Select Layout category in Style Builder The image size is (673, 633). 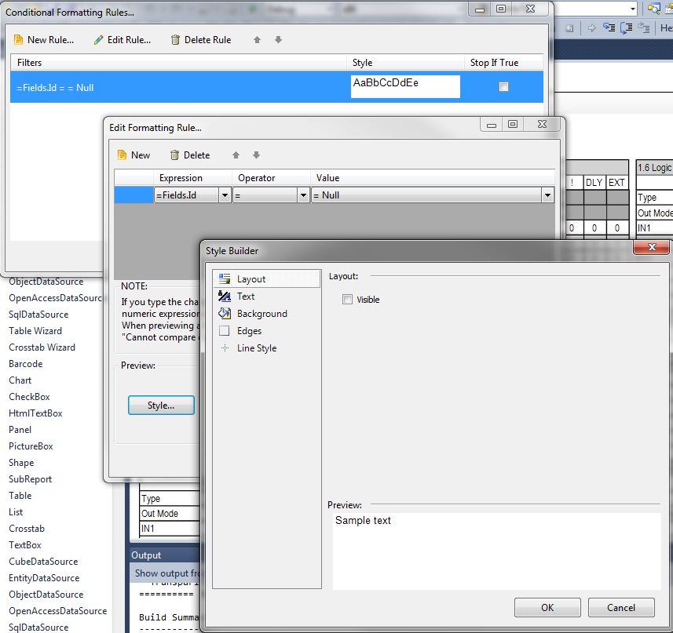point(266,279)
